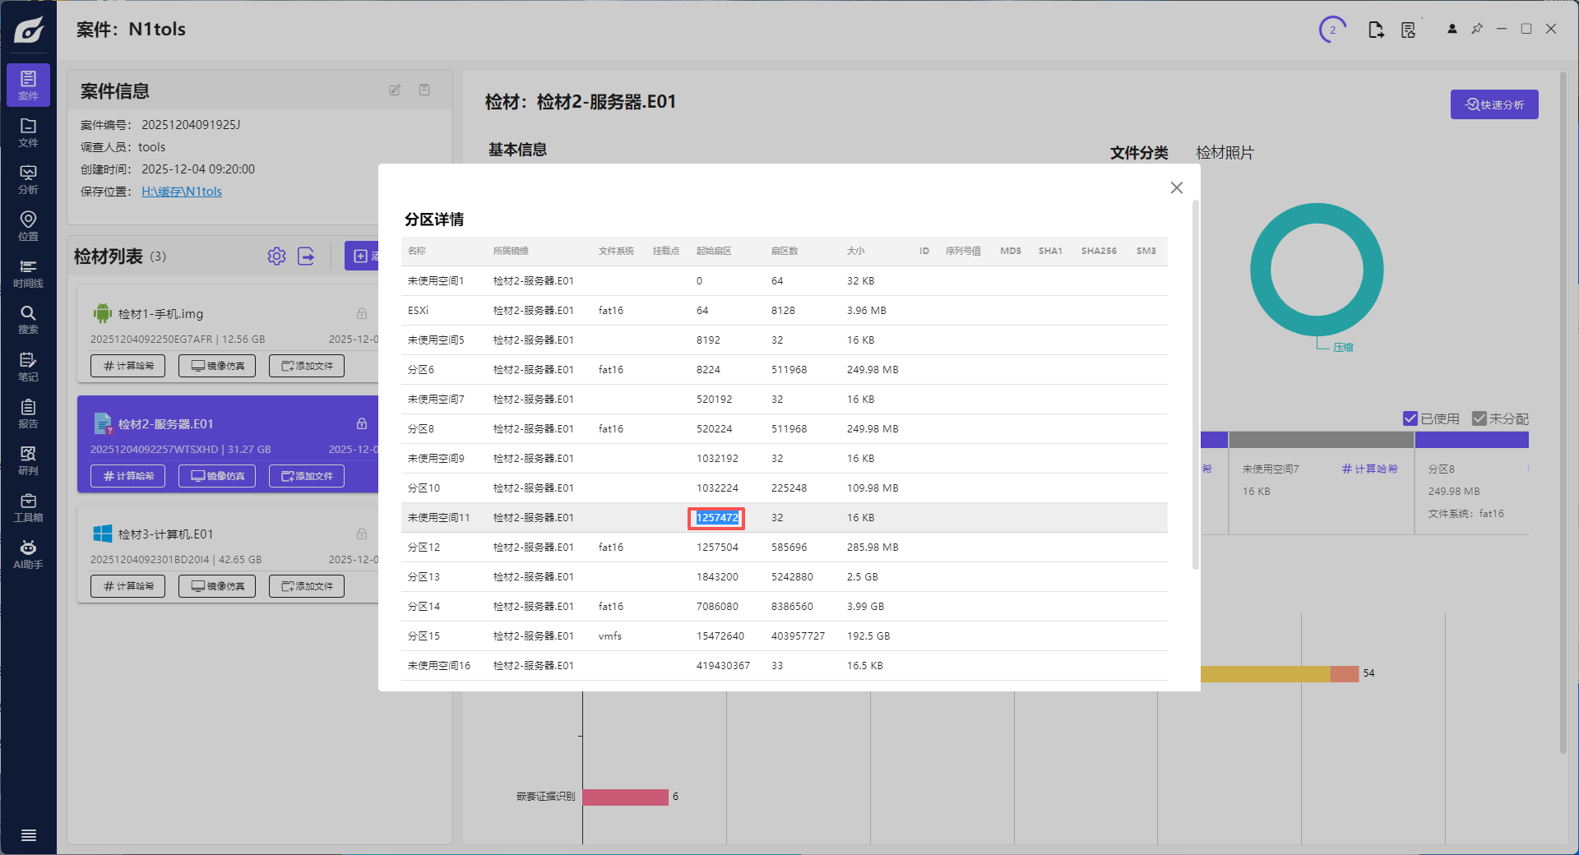
Task: Launch the AI助手 assistant
Action: pos(28,554)
